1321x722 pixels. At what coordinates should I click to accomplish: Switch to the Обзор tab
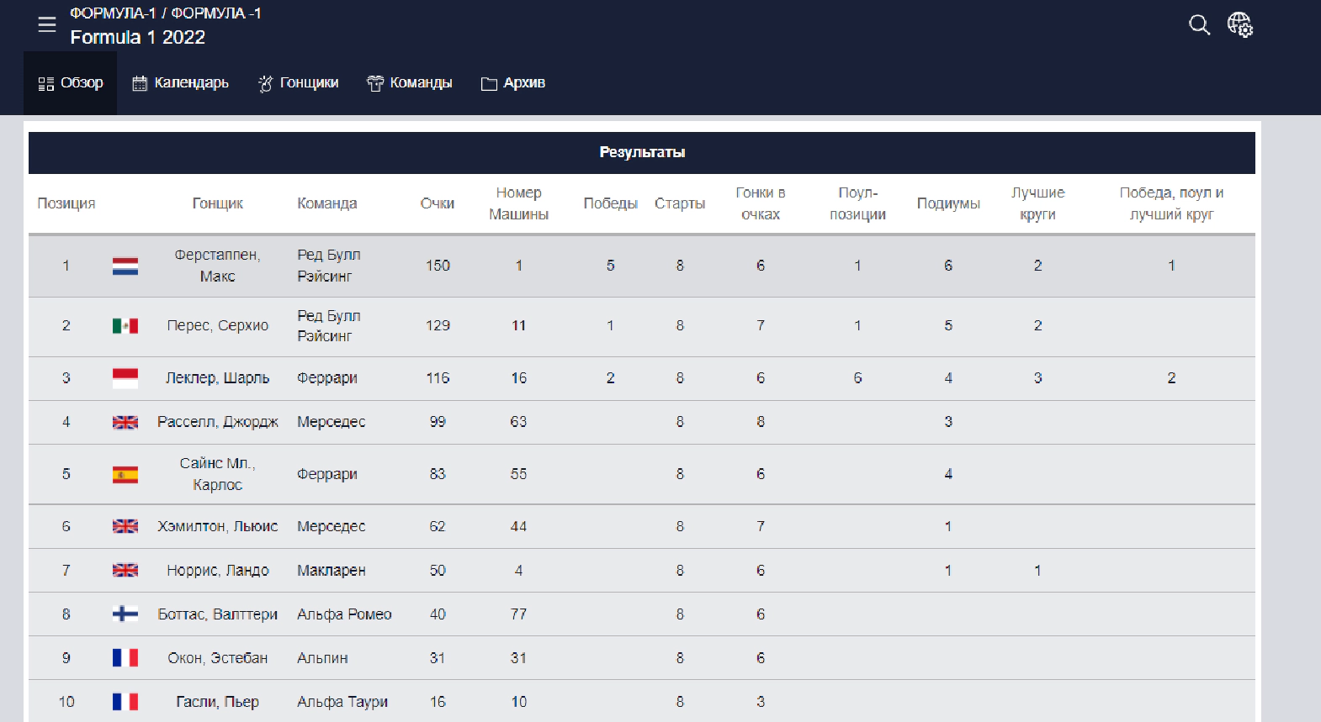tap(71, 83)
